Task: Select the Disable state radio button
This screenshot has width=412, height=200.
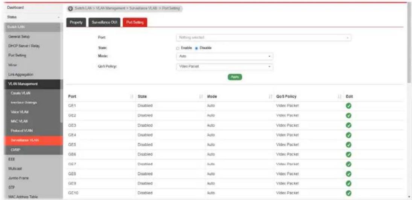Action: tap(196, 48)
